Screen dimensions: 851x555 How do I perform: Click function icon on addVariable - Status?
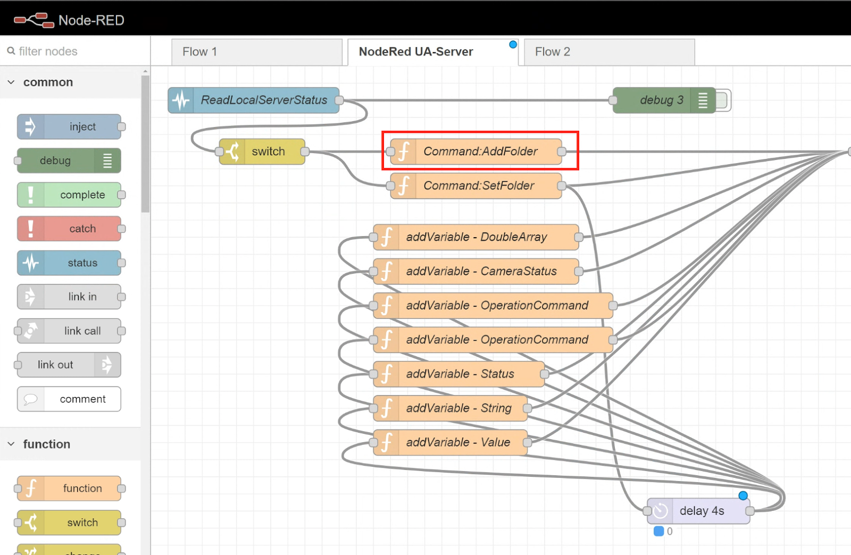pyautogui.click(x=386, y=374)
